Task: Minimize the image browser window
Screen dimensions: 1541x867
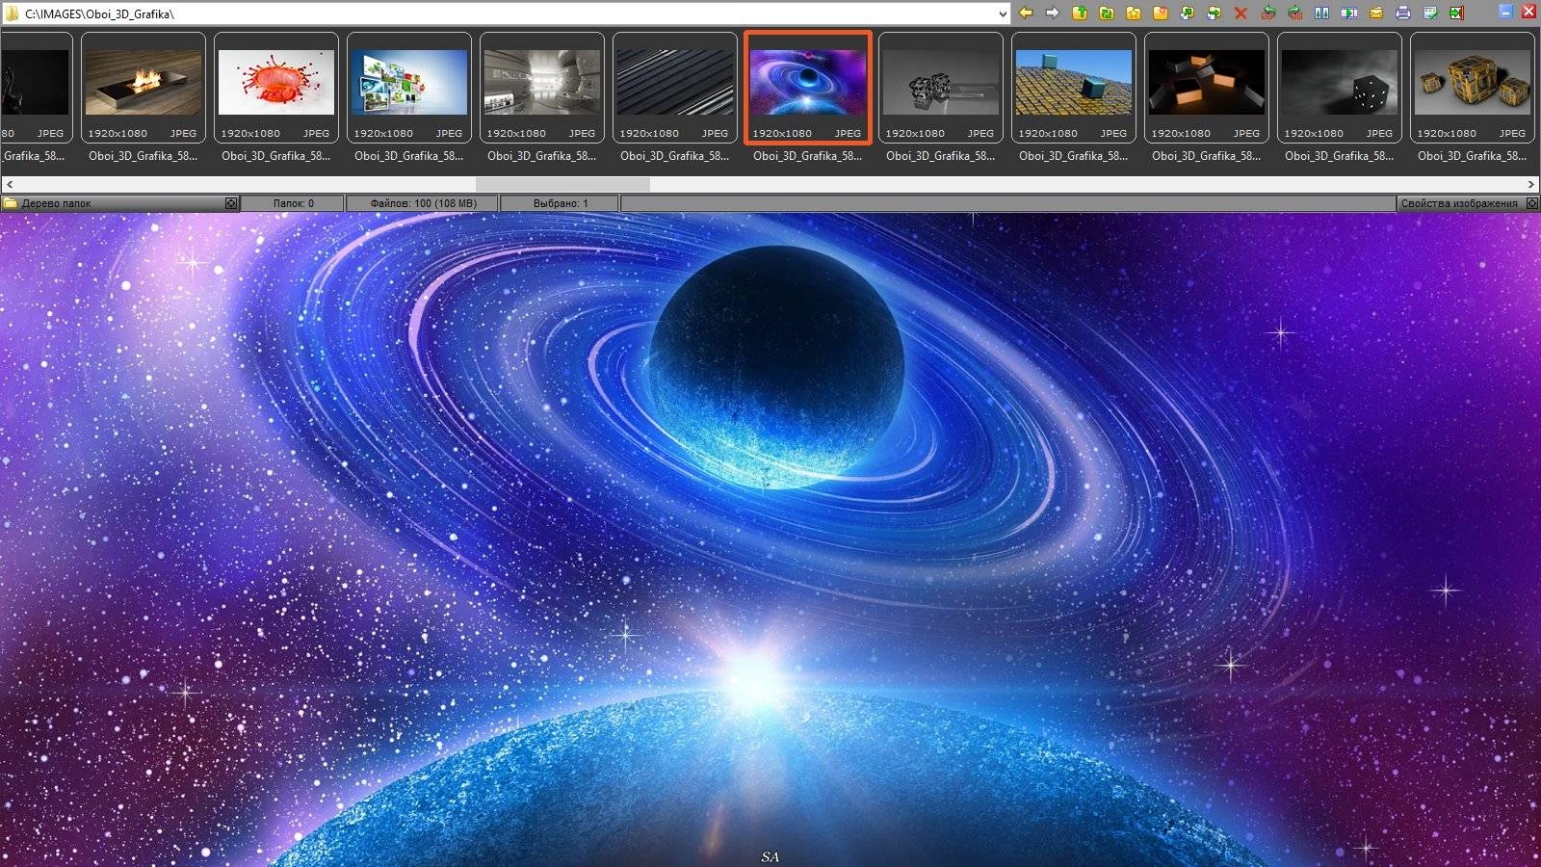Action: tap(1505, 13)
